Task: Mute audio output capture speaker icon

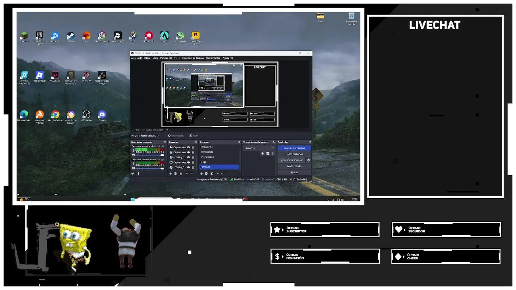Action: [x=133, y=168]
